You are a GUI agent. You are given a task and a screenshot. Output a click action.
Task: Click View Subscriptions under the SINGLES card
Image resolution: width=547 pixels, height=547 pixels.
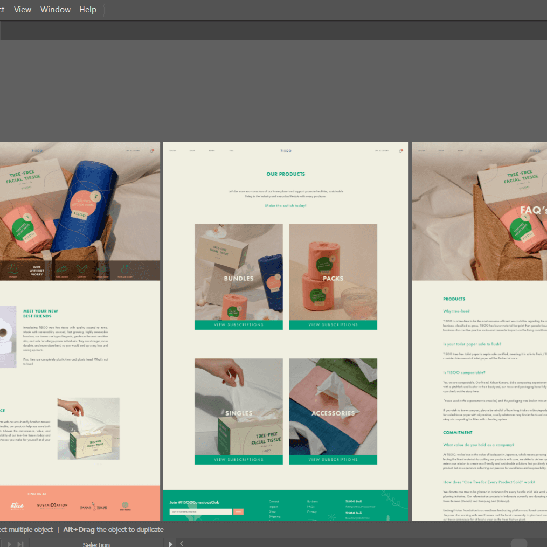[x=239, y=460]
